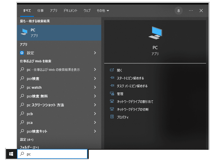Click the disconnect drive icon beside 切断
The width and height of the screenshot is (214, 161).
(x=112, y=109)
